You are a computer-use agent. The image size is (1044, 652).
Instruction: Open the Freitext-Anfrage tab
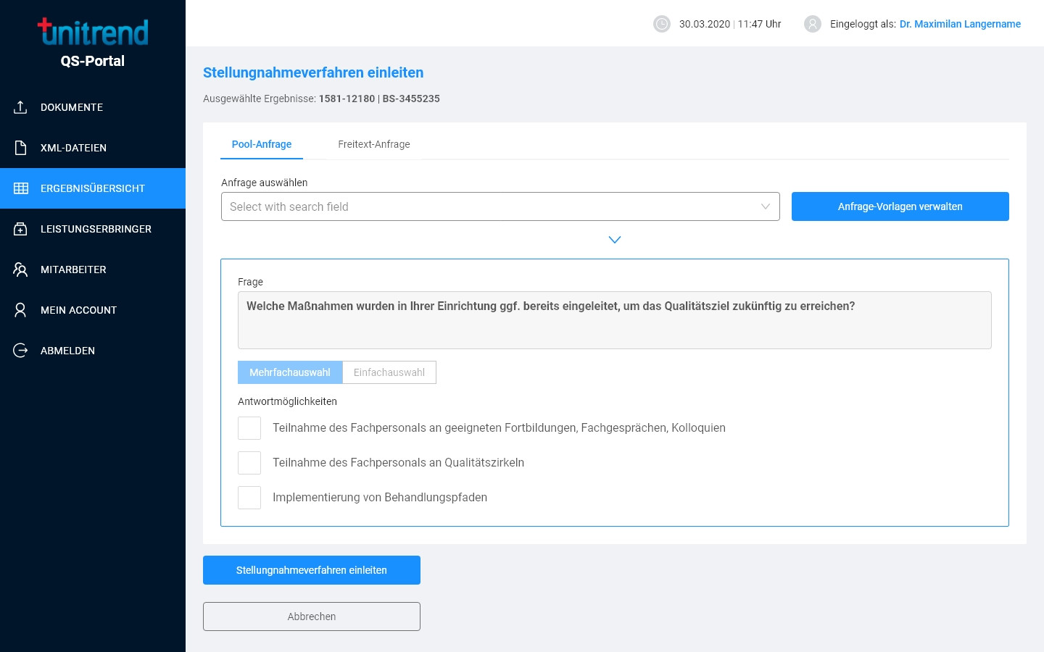point(374,144)
